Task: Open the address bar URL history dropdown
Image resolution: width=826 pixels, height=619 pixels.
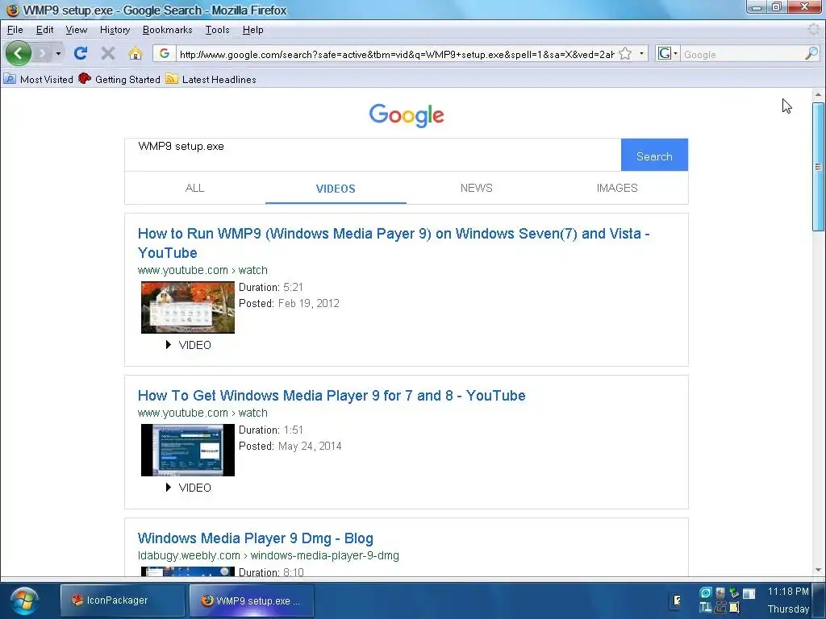Action: pos(641,54)
